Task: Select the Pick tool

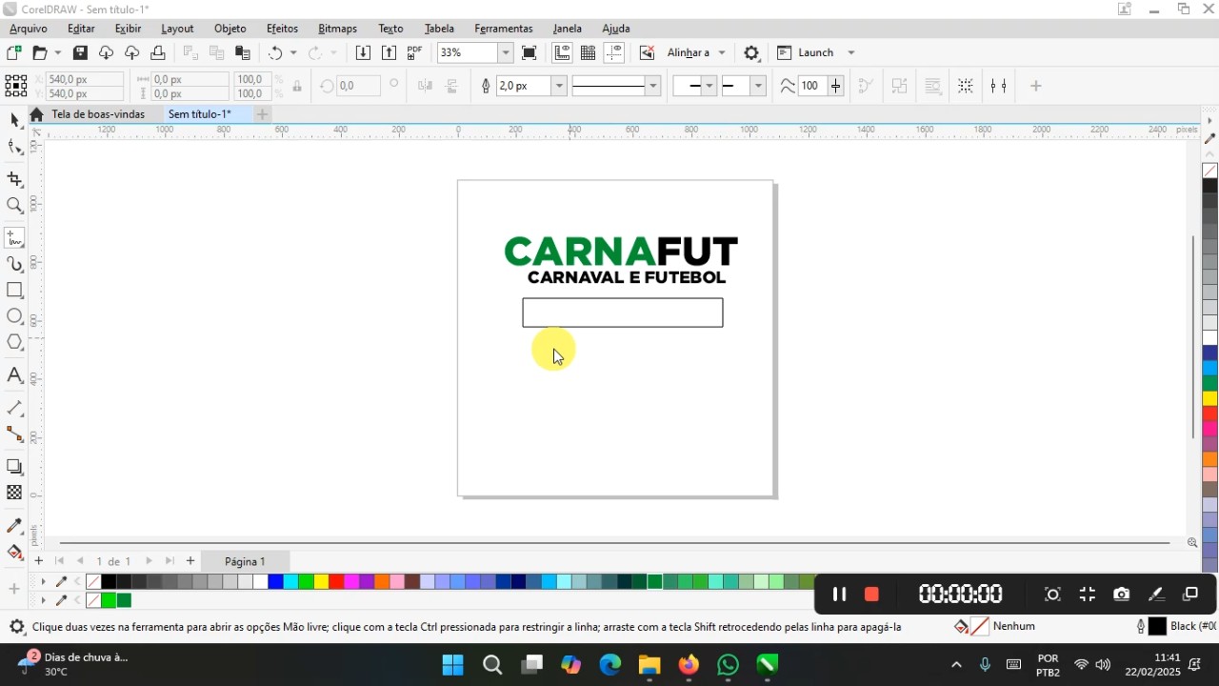Action: 14,119
